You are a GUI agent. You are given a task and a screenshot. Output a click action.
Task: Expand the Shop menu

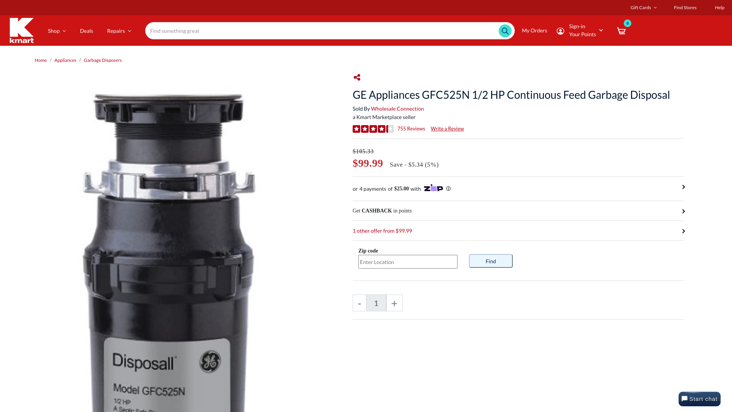tap(57, 31)
